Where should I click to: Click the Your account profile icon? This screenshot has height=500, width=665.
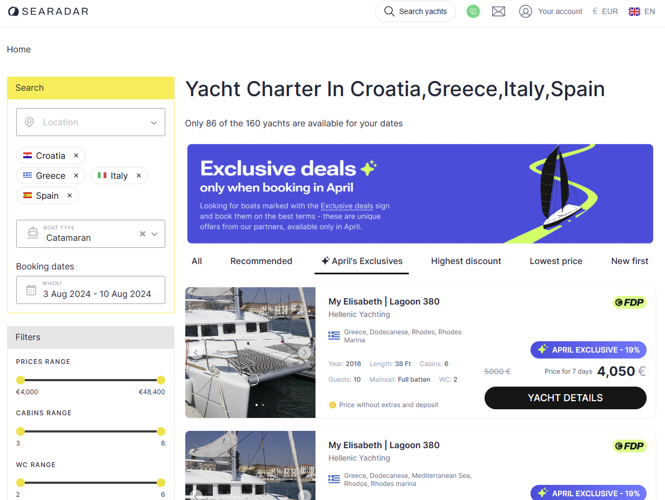pos(525,11)
